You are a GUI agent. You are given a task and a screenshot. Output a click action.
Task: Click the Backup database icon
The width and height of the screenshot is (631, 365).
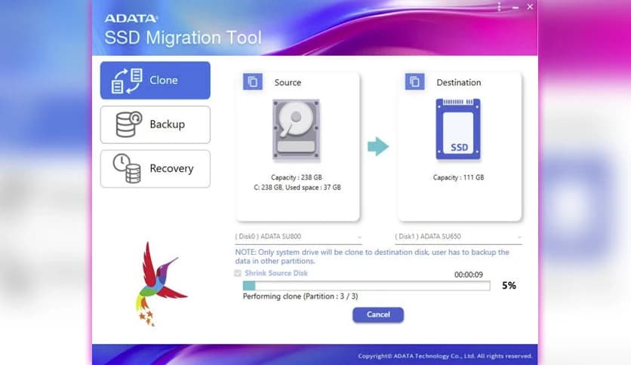[x=129, y=124]
